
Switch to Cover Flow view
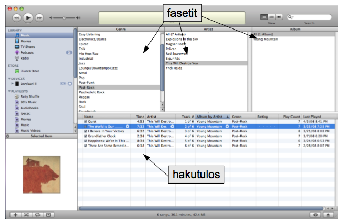pyautogui.click(x=279, y=17)
